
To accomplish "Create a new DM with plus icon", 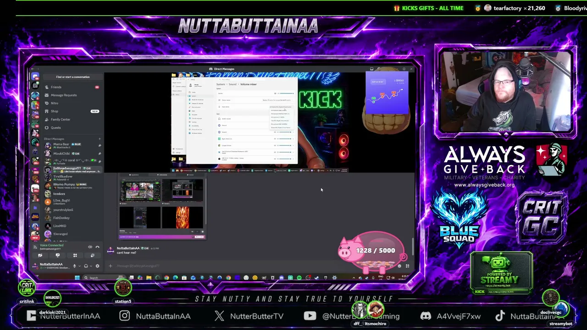I will point(100,138).
